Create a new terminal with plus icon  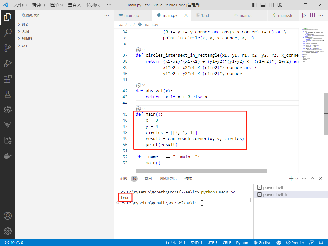[x=291, y=179]
